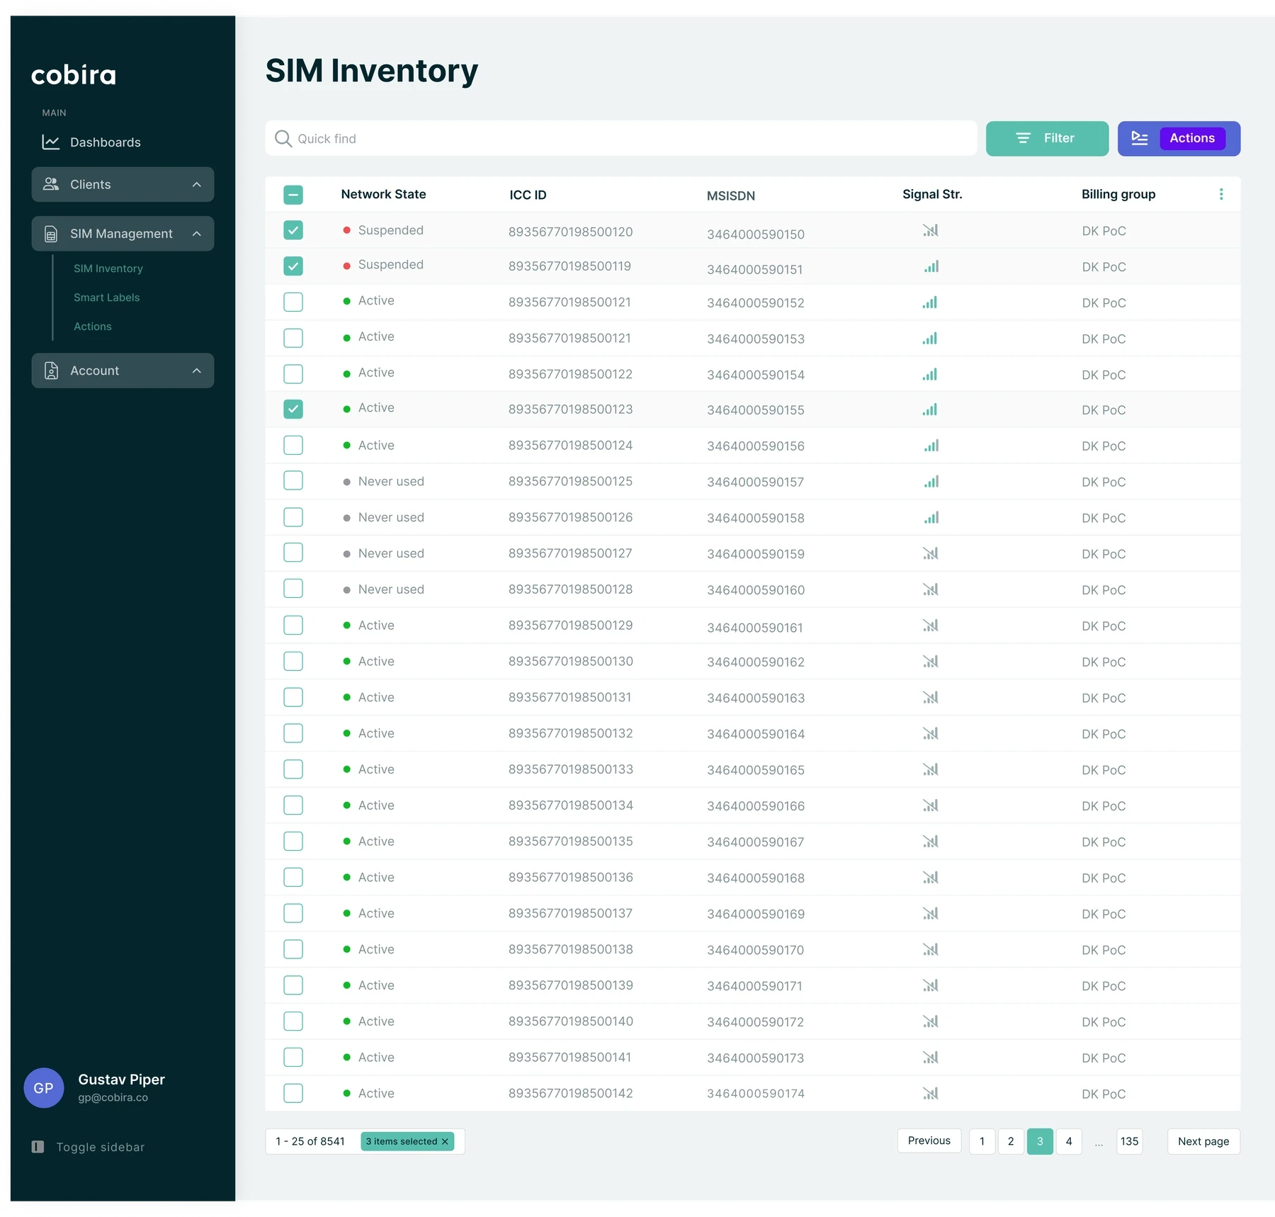Viewport: 1275px width, 1217px height.
Task: Click no-signal icon for MSISDN 3464000590150
Action: 930,230
